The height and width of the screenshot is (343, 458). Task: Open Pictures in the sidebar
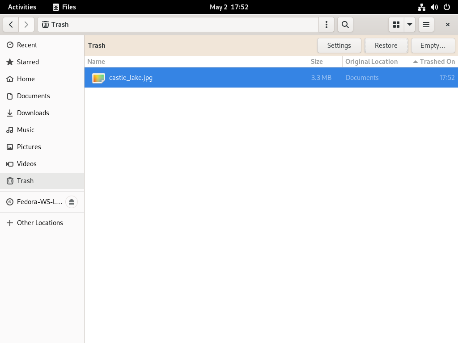coord(42,146)
